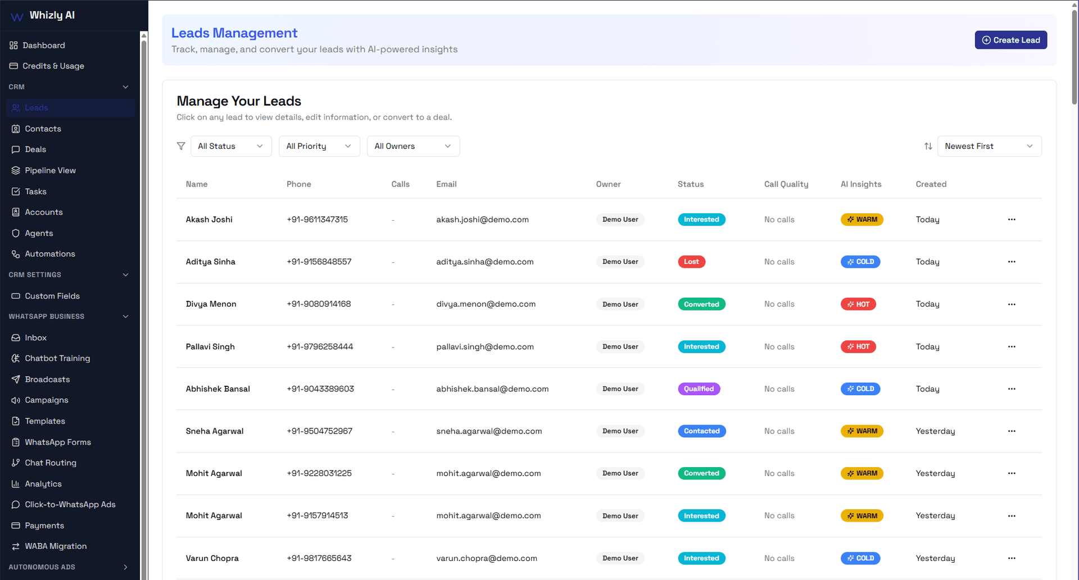Open the Broadcasts icon in sidebar

click(15, 379)
